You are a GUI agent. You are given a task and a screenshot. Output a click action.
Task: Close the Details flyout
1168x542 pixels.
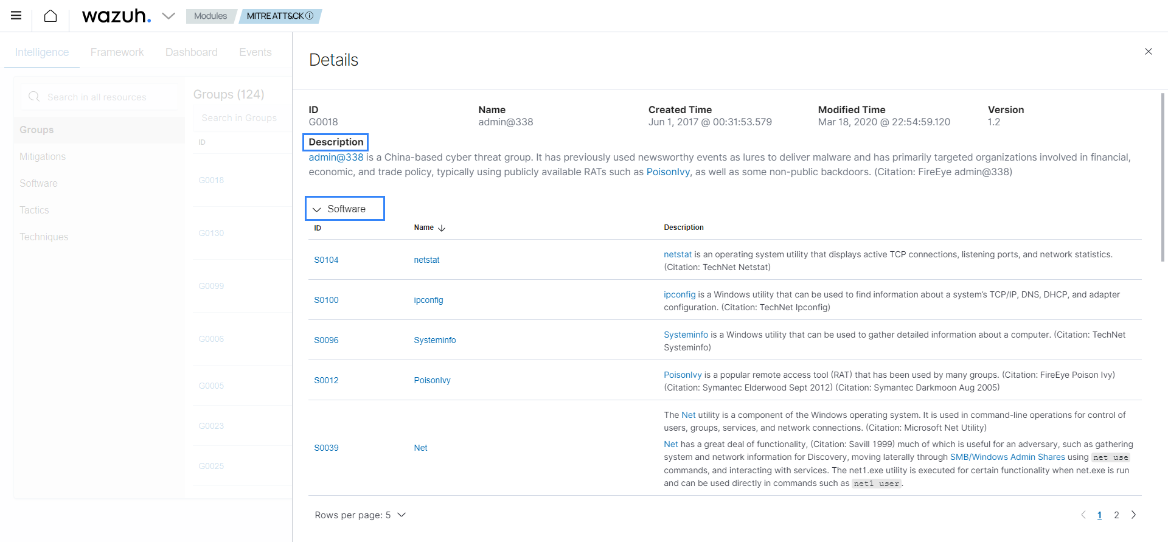click(1149, 52)
